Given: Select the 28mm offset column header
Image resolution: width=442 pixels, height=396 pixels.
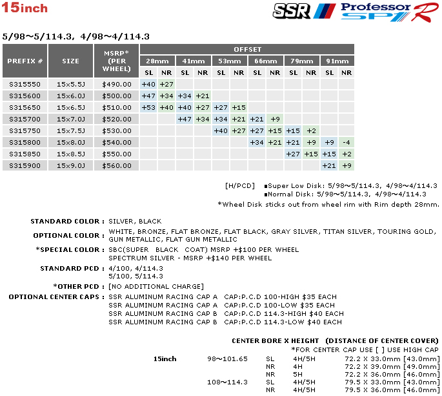Looking at the screenshot, I should 157,61.
